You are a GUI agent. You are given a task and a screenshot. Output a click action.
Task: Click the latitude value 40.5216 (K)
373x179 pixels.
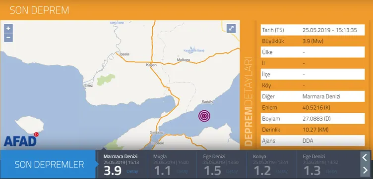(x=316, y=108)
